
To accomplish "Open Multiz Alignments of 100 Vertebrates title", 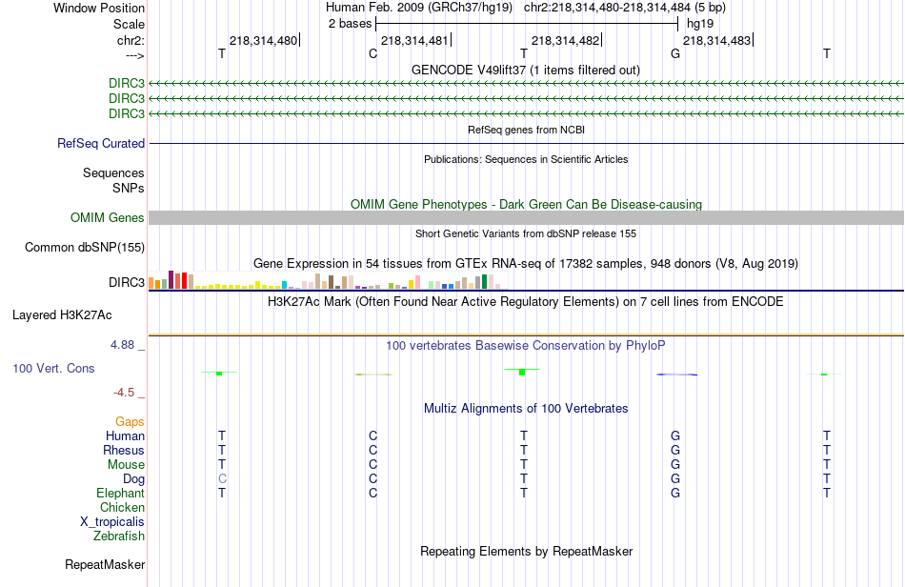I will click(x=526, y=409).
